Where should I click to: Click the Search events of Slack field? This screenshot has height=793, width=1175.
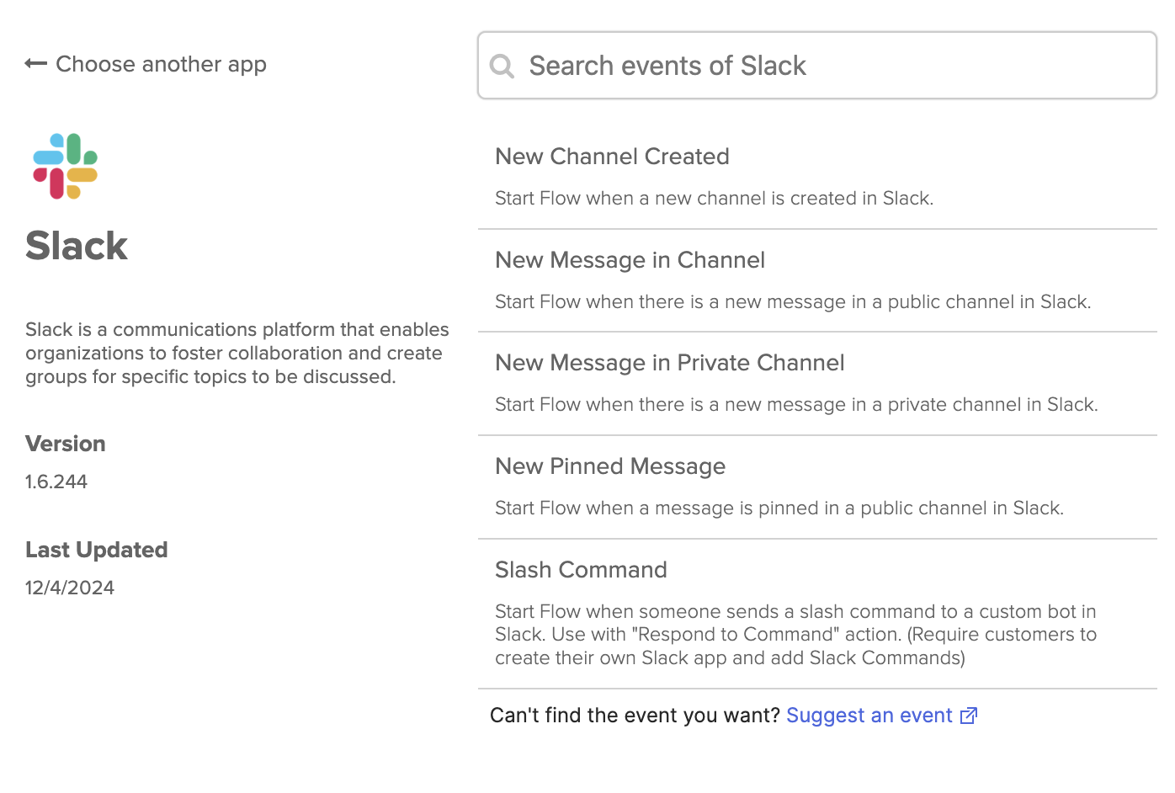(x=758, y=65)
